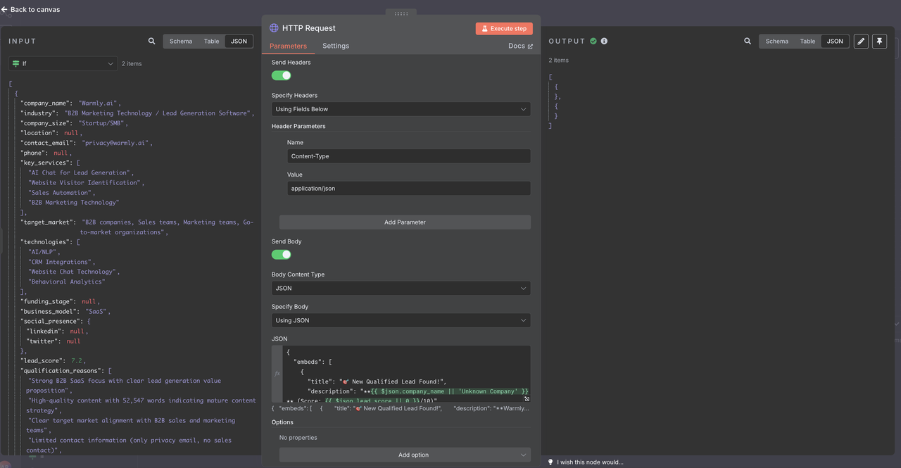Switch INPUT view to Table
The image size is (901, 468).
(x=212, y=41)
